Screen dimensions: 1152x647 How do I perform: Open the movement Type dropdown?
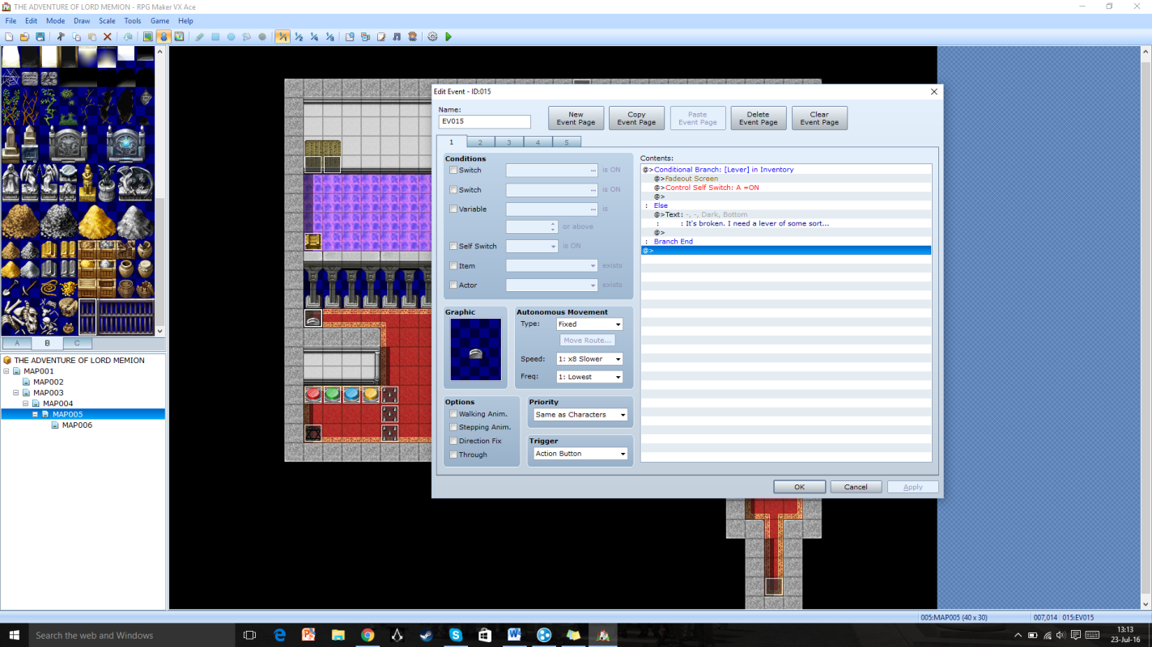(589, 324)
